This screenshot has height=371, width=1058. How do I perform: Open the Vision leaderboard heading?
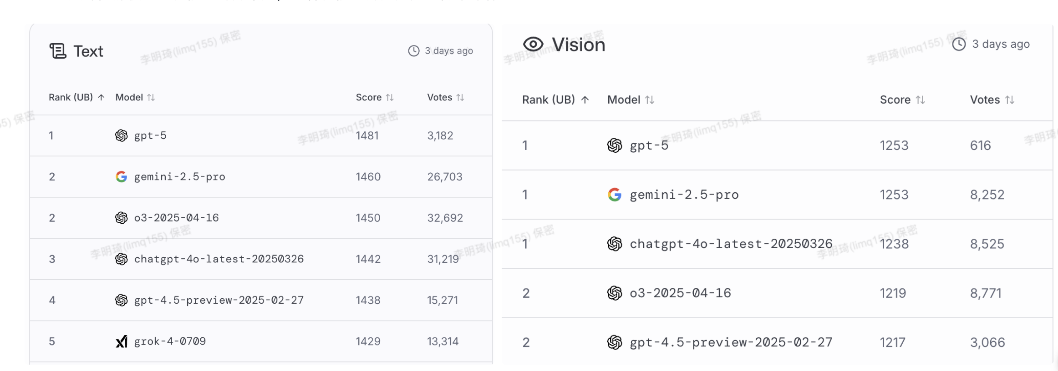(x=578, y=45)
